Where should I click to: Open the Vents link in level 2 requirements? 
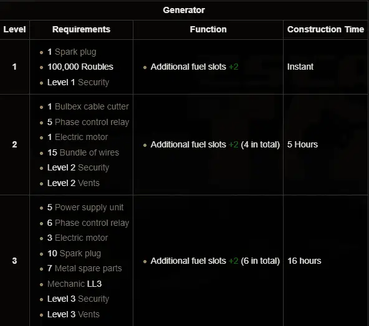89,183
